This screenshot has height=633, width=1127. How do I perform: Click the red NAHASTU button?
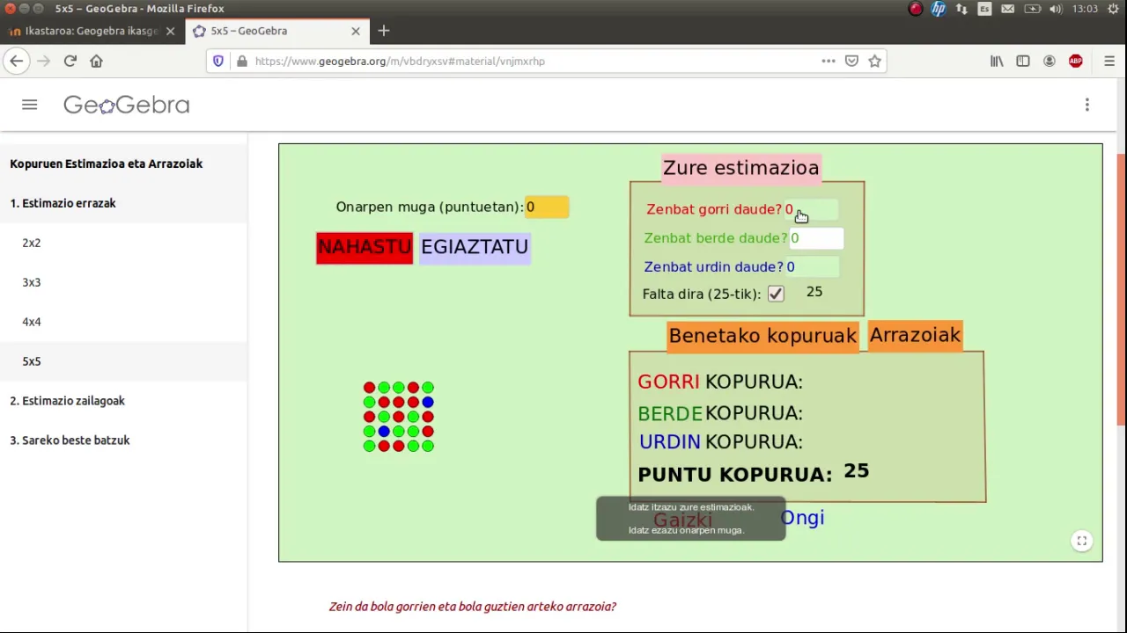365,247
